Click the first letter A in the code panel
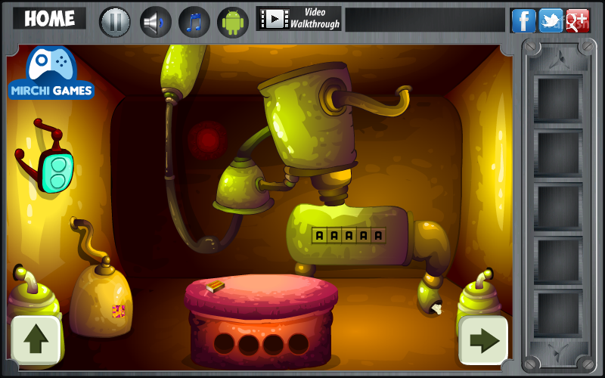This screenshot has height=378, width=605. (319, 235)
